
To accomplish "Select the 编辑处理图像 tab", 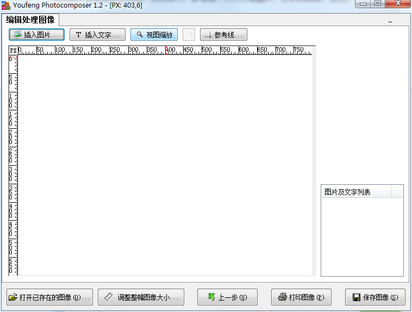I will (x=30, y=20).
